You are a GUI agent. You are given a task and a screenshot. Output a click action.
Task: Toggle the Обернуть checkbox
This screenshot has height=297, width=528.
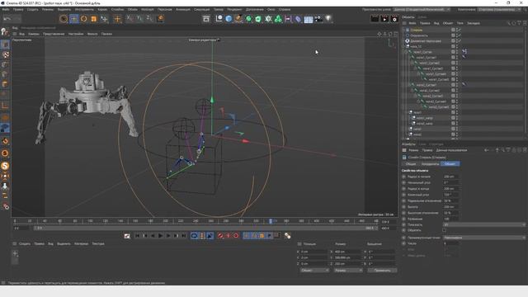click(445, 230)
